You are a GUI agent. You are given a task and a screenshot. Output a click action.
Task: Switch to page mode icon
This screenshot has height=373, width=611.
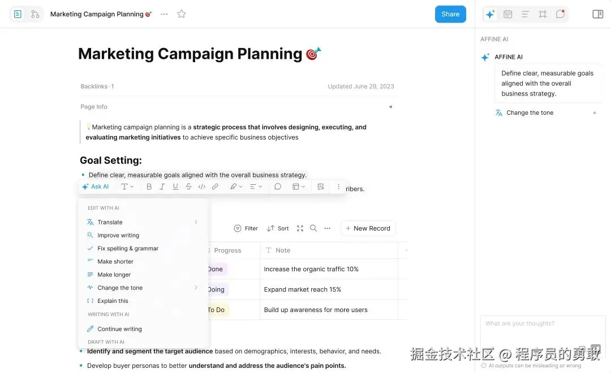click(x=18, y=14)
